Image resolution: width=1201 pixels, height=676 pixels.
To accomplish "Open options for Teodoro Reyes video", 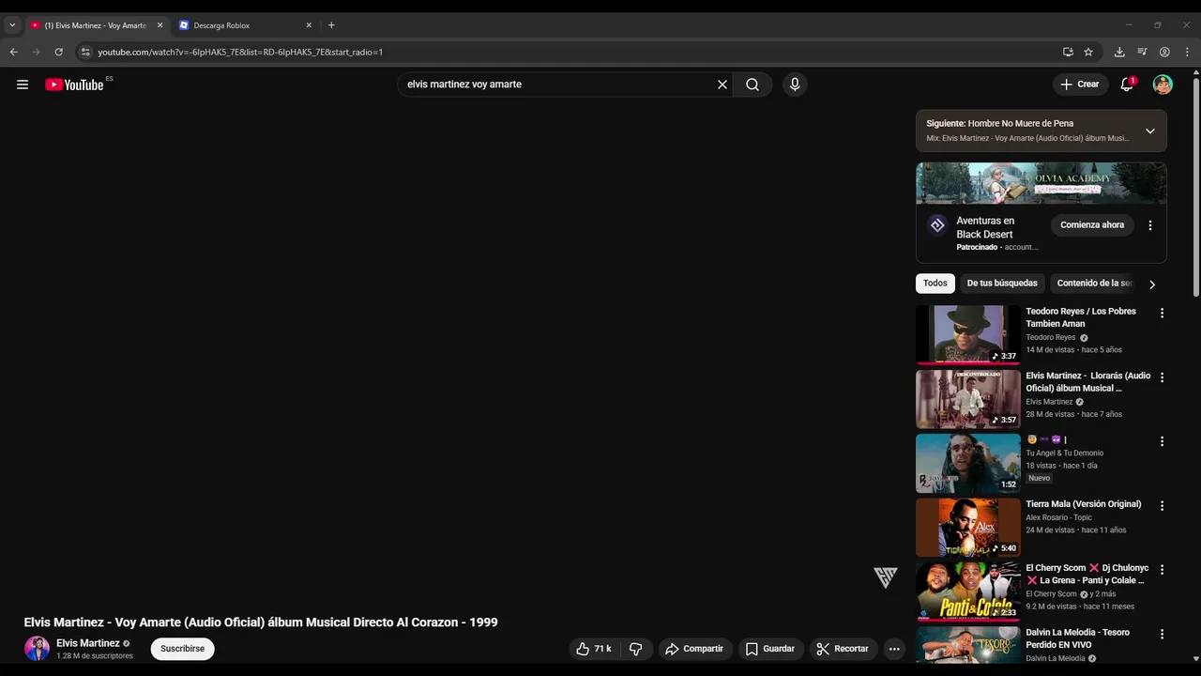I will click(1162, 314).
